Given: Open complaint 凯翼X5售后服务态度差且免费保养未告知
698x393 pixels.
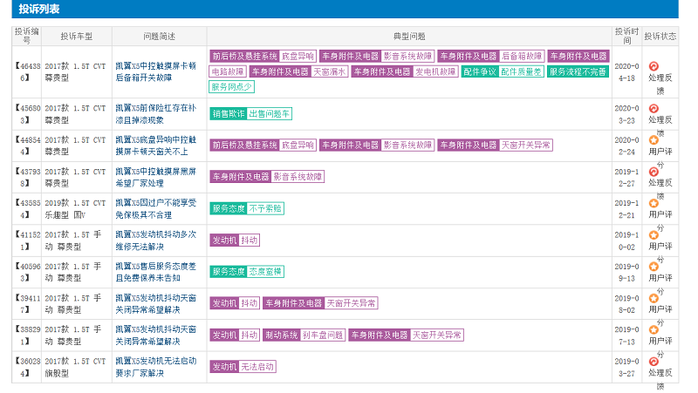Looking at the screenshot, I should 155,272.
